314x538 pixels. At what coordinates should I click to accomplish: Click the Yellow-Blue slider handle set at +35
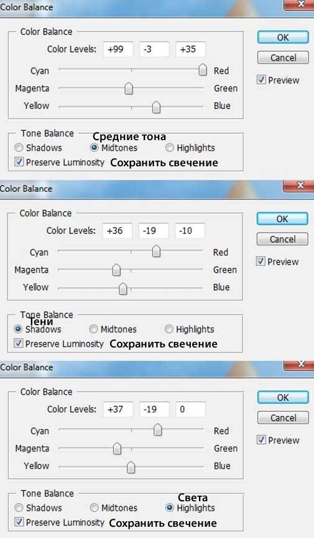pos(156,107)
